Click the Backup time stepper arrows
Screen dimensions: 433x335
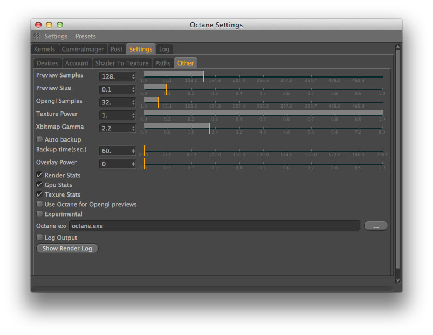tap(133, 151)
